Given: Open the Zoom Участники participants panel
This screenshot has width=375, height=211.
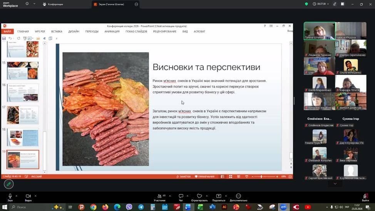Looking at the screenshot, I should coord(159,196).
